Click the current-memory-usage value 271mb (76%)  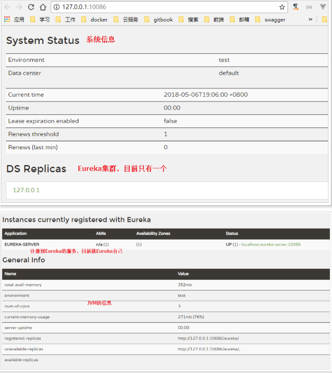tap(191, 317)
